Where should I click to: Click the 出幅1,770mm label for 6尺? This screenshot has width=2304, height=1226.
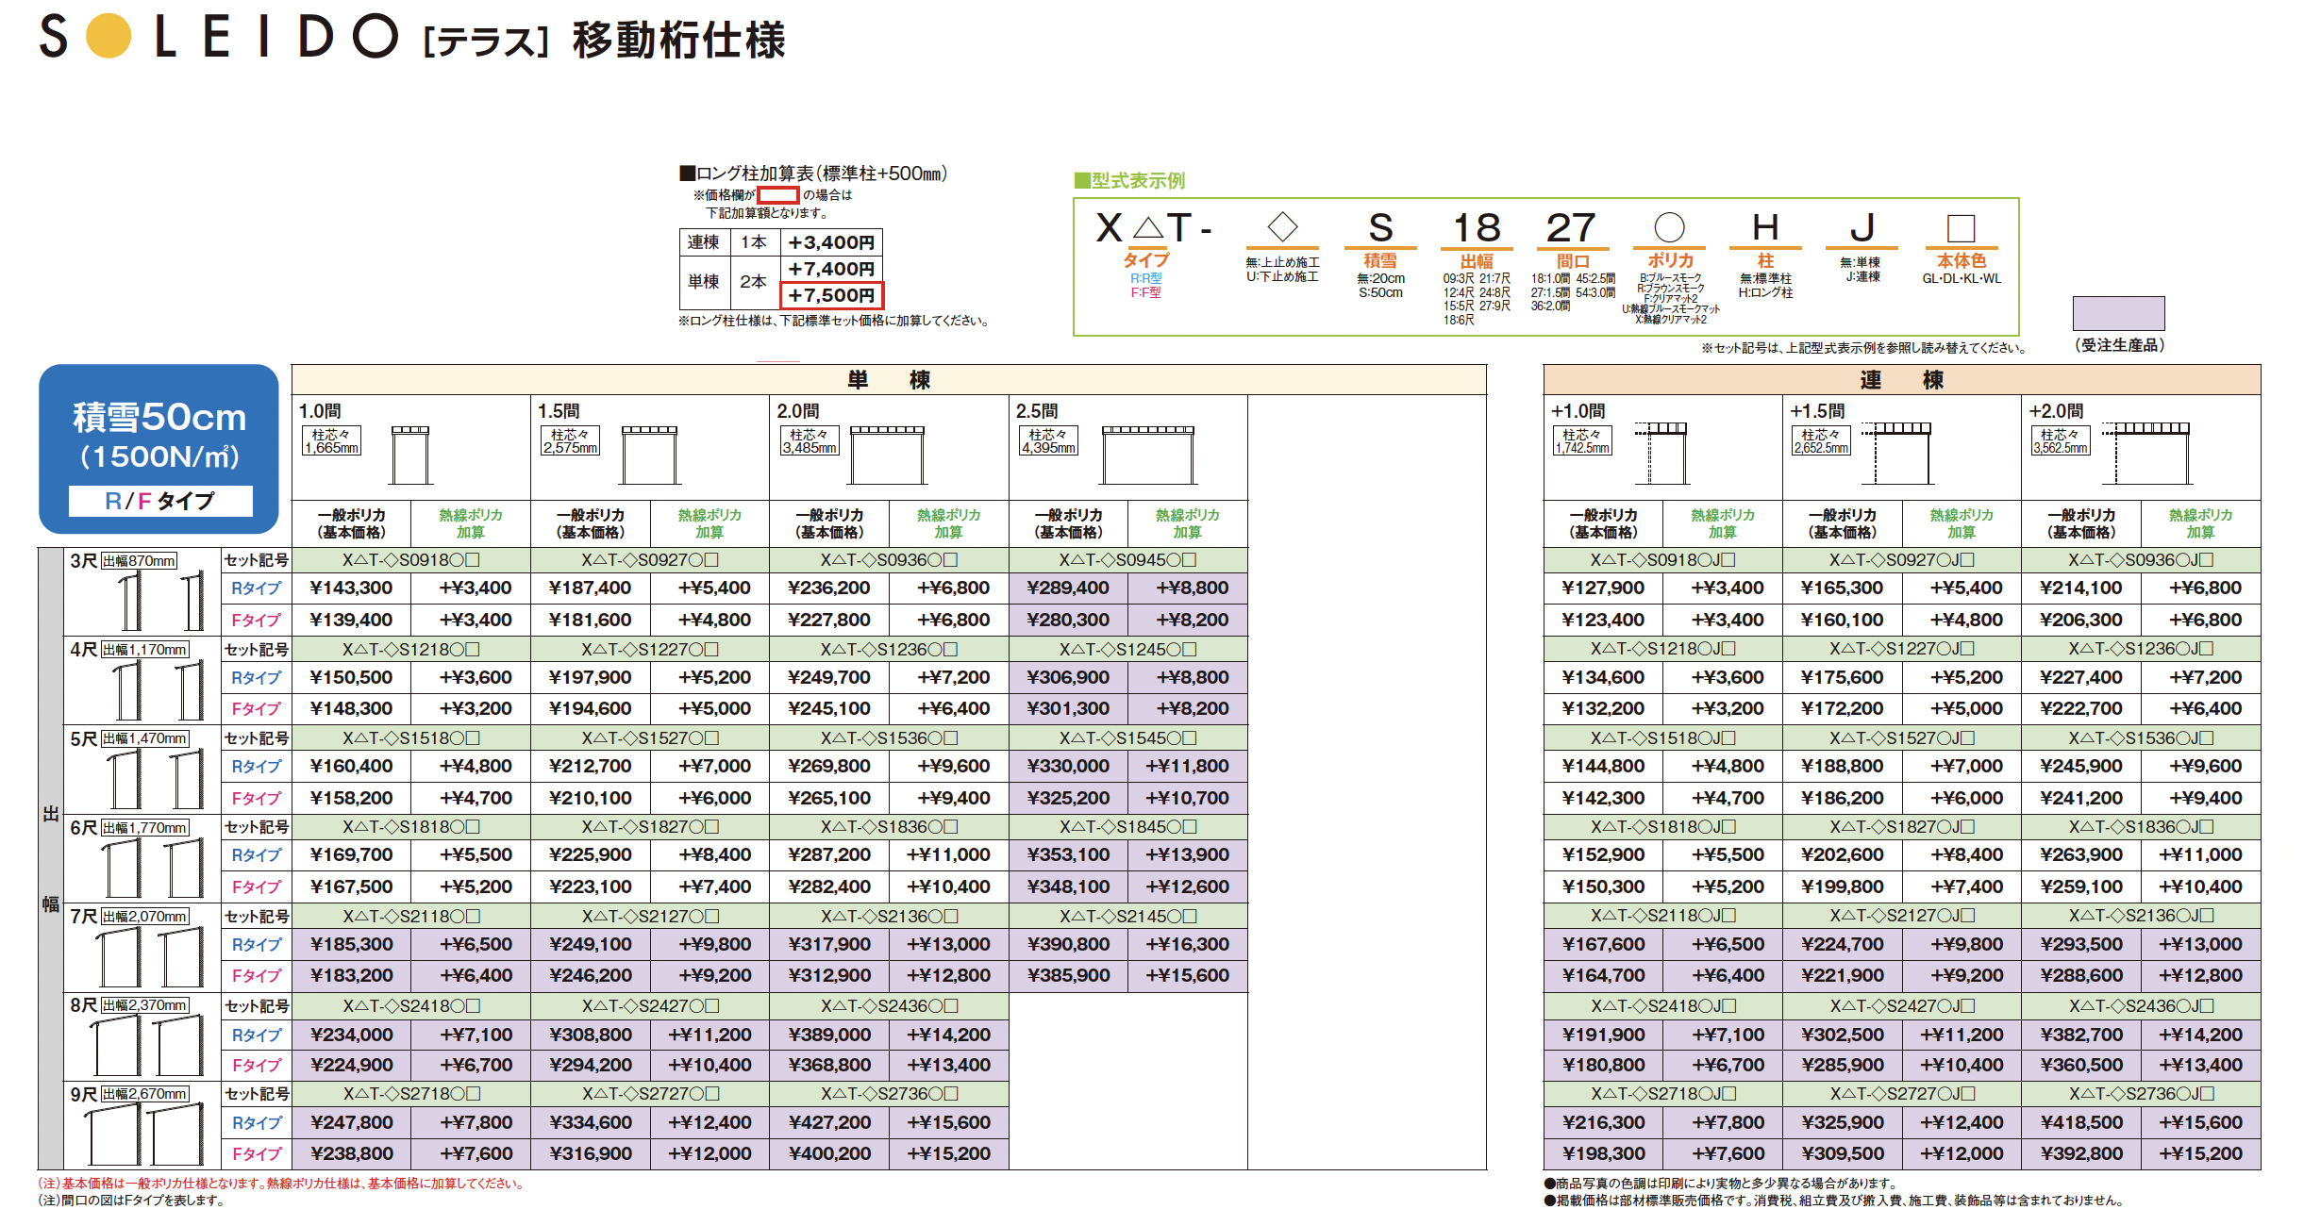(145, 828)
